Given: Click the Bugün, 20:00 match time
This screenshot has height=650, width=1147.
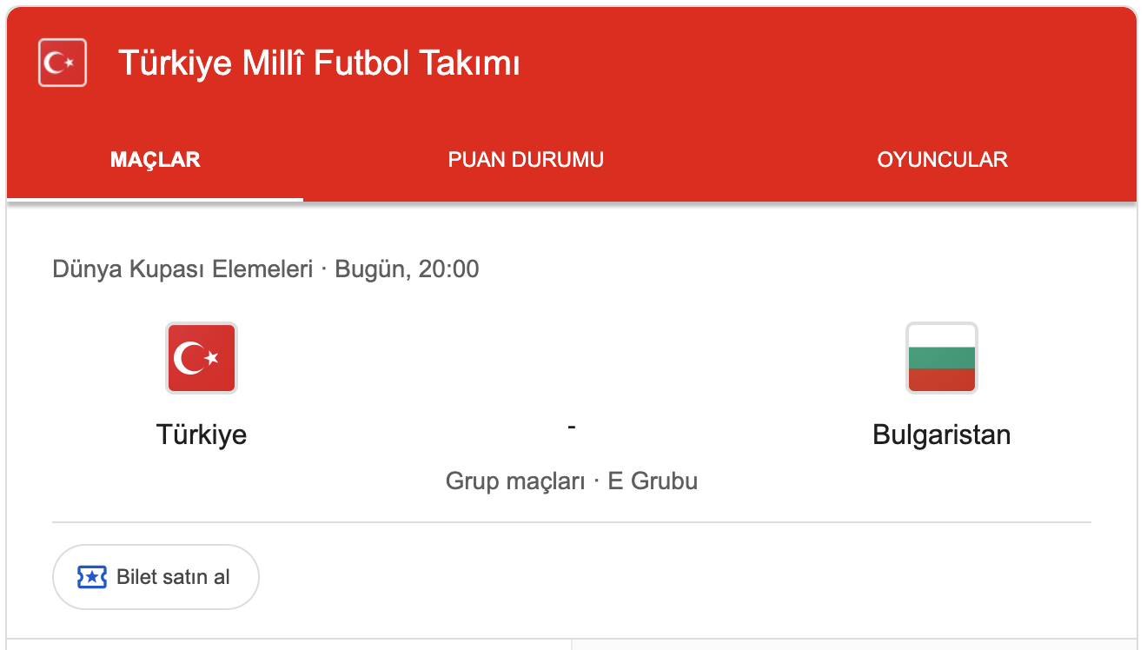Looking at the screenshot, I should point(407,269).
